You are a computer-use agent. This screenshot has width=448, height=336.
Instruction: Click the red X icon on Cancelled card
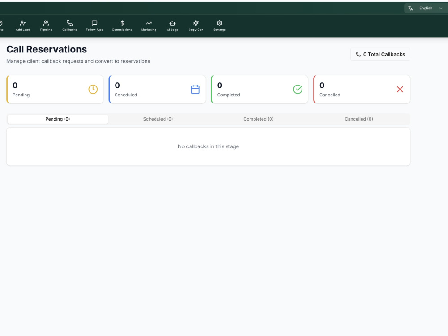pos(400,90)
